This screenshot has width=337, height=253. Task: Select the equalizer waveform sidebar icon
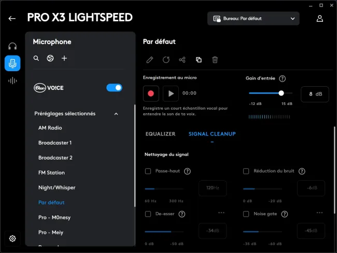coord(12,81)
